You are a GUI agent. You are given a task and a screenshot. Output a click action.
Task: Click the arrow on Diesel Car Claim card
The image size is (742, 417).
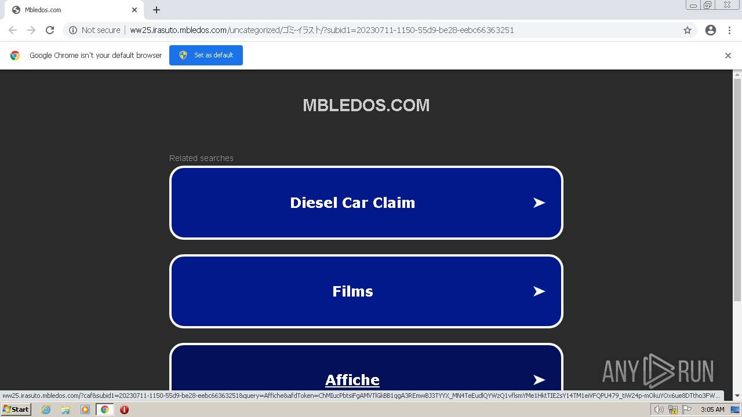click(539, 203)
